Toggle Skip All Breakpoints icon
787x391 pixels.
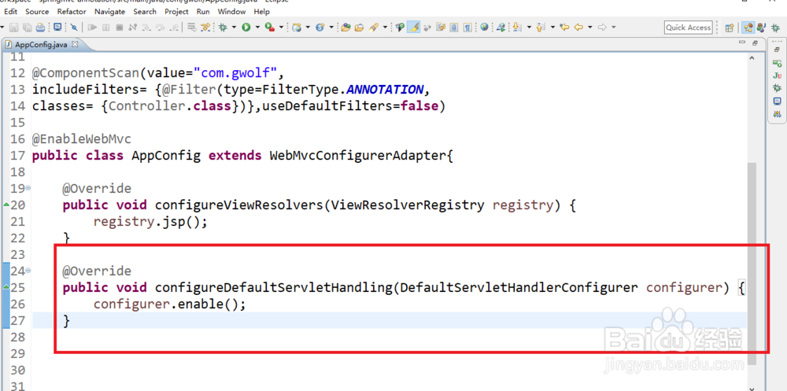74,28
